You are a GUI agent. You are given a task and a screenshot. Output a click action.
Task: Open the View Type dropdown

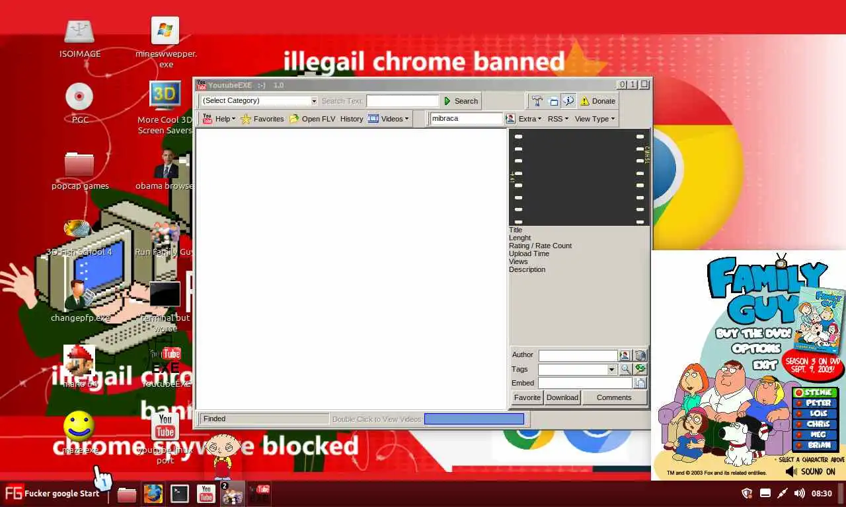(595, 119)
